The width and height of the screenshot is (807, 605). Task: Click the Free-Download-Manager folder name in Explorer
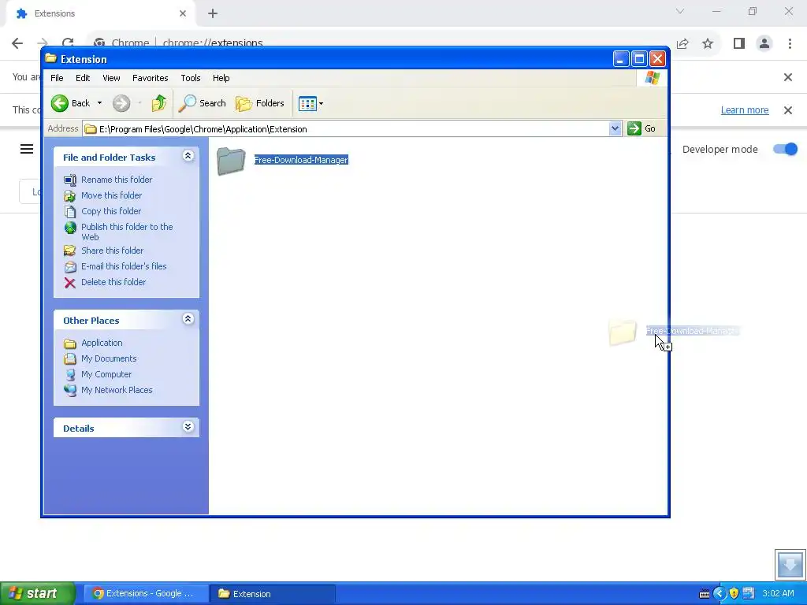pos(301,160)
